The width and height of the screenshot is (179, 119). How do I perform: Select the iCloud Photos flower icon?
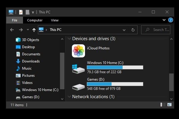click(x=78, y=51)
